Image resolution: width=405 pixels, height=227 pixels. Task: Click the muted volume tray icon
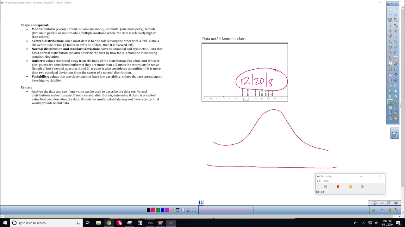click(377, 223)
